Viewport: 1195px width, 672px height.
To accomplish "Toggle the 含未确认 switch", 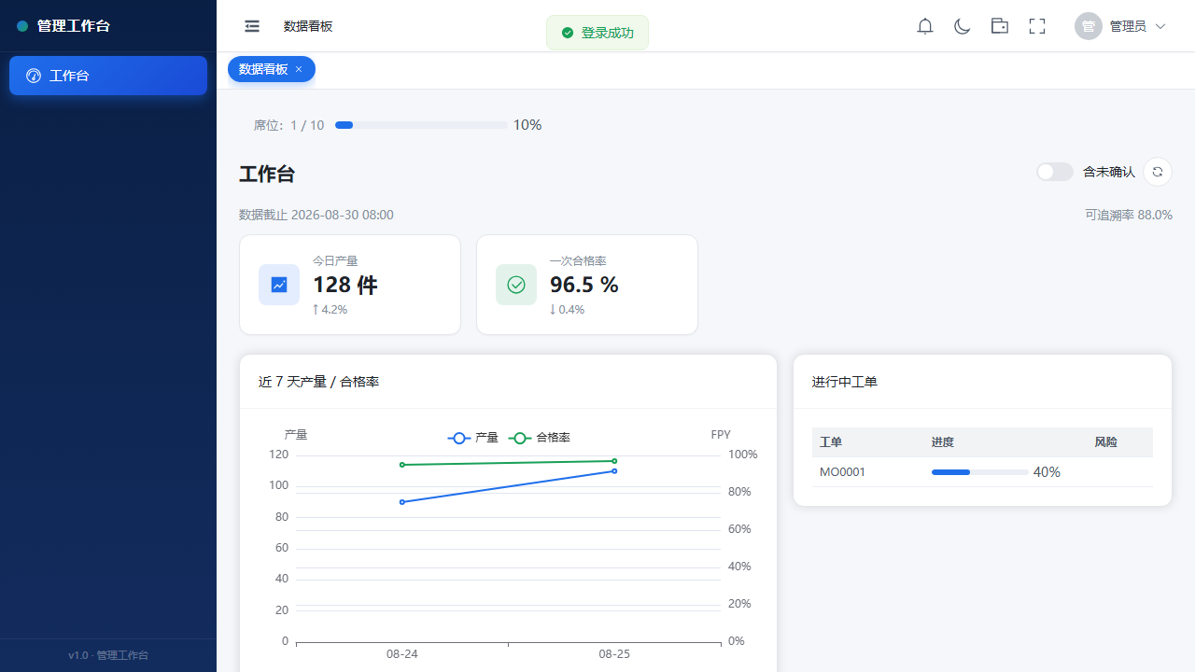I will pos(1055,172).
